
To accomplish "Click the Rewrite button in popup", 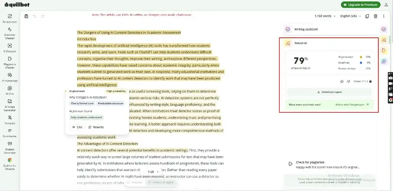I will pos(96,127).
